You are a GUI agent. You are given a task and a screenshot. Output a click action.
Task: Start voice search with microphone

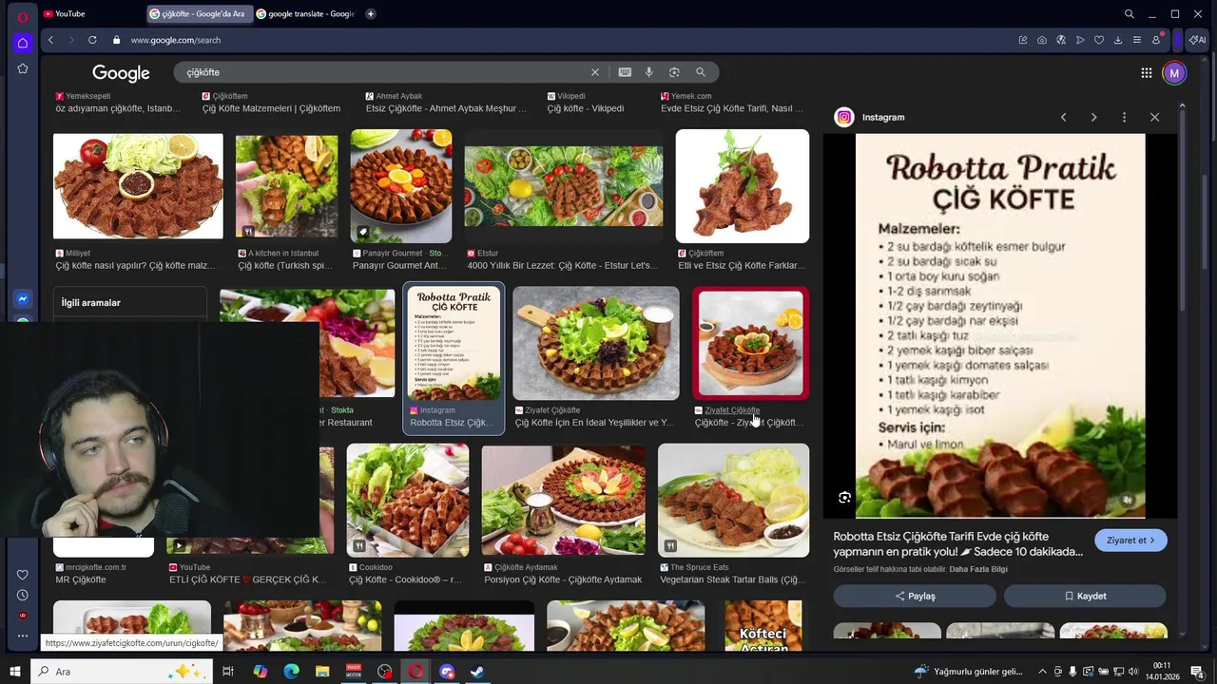click(649, 72)
